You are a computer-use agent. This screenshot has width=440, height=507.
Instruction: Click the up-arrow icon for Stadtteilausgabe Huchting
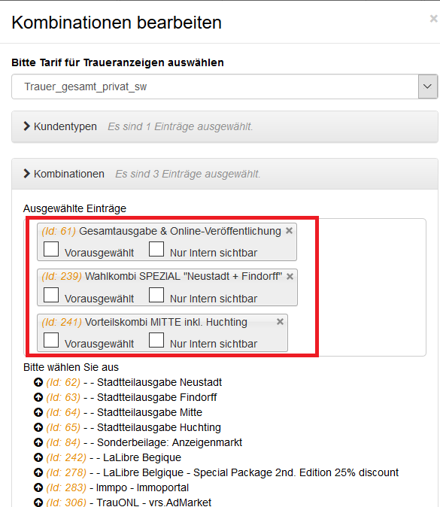[38, 427]
